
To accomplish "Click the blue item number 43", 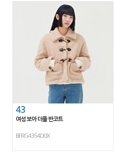I will (21, 109).
